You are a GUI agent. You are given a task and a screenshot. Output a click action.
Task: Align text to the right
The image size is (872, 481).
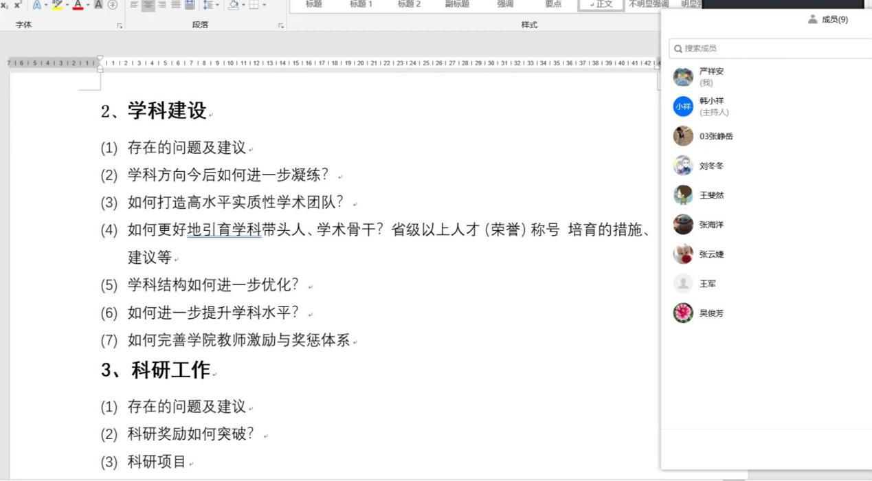click(162, 5)
